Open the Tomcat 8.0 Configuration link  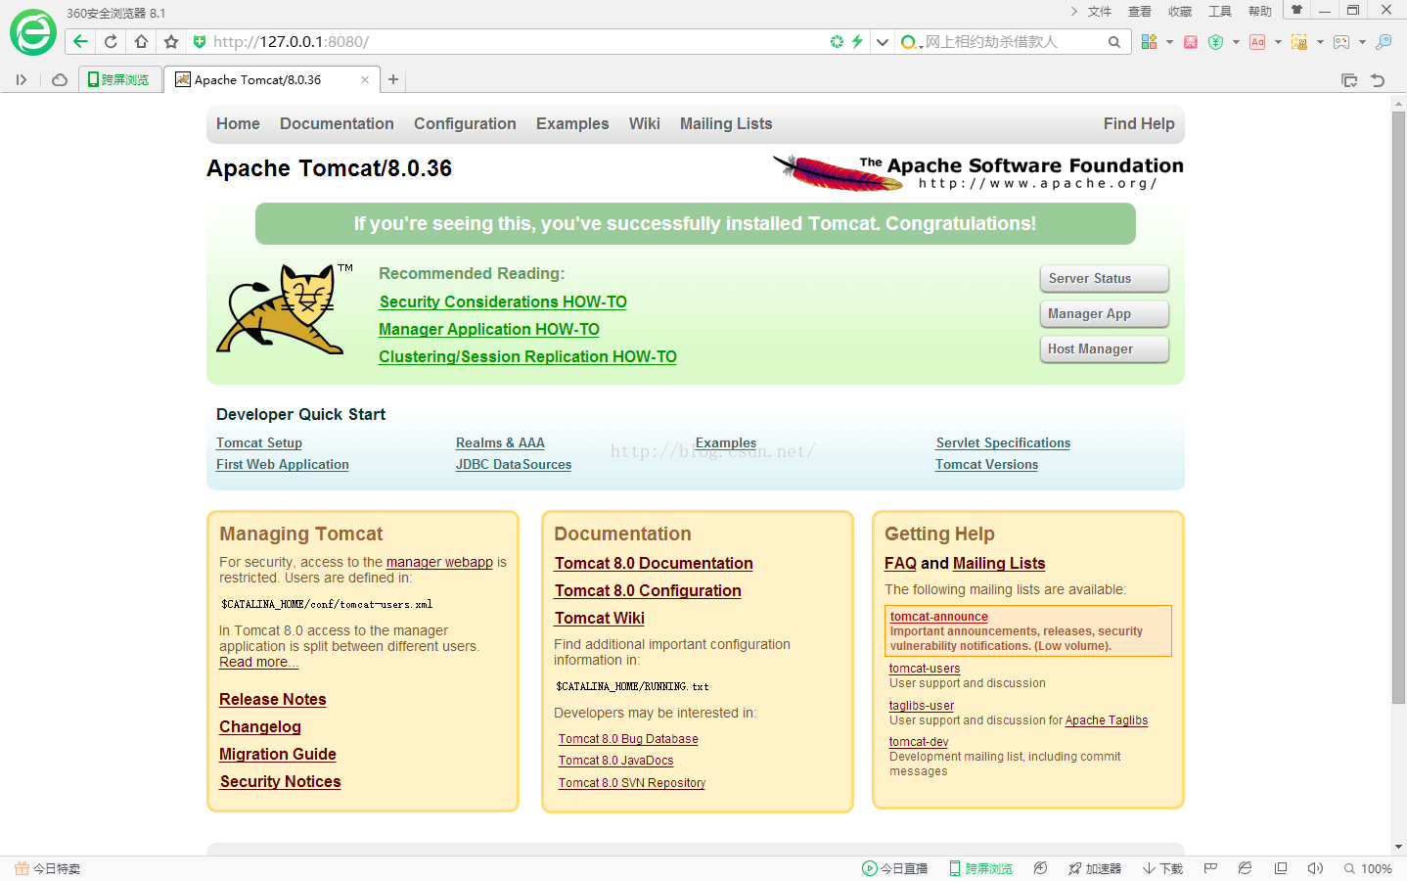[x=648, y=591]
